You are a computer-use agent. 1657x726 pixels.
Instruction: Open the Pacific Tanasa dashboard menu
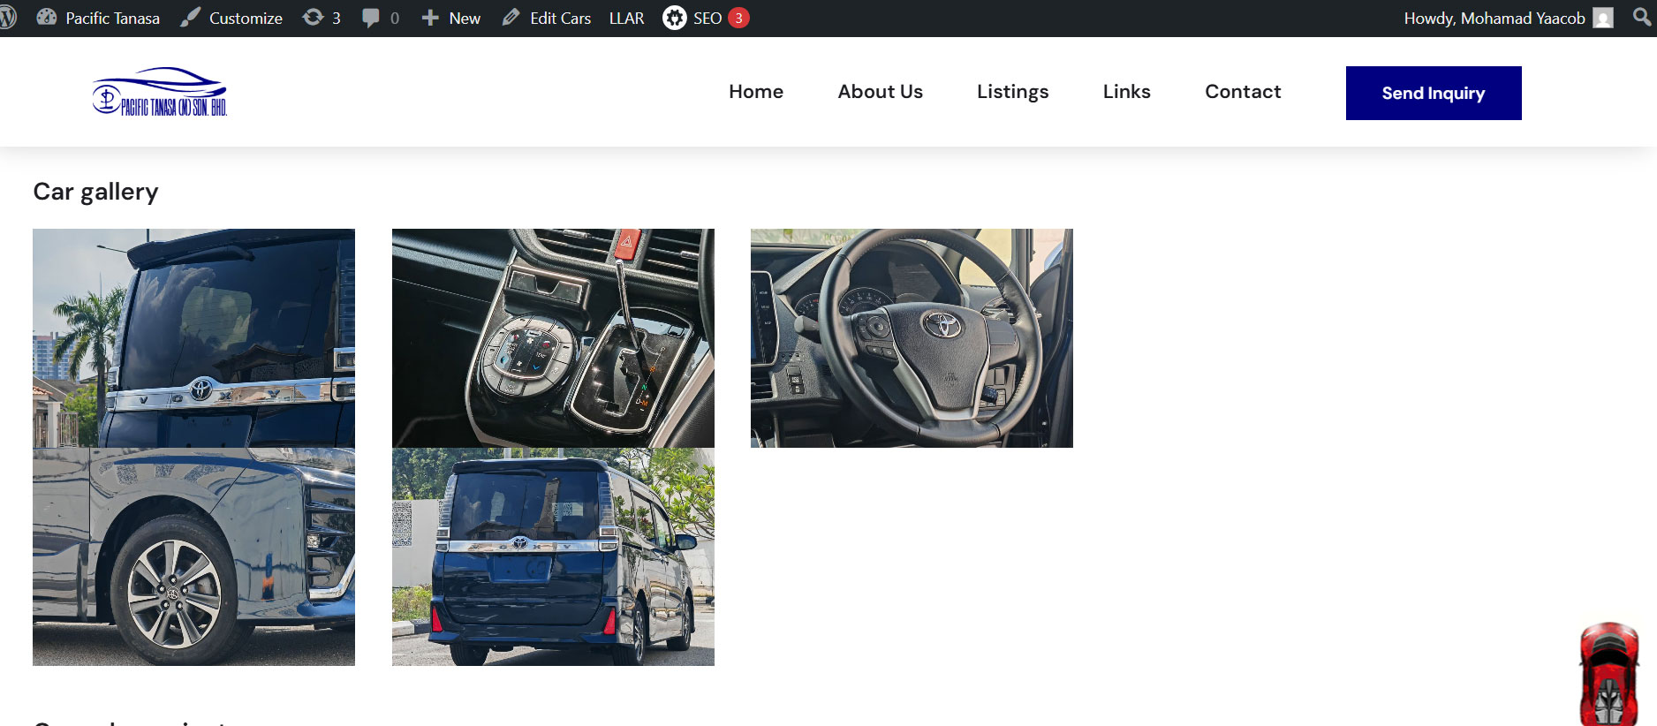(98, 18)
